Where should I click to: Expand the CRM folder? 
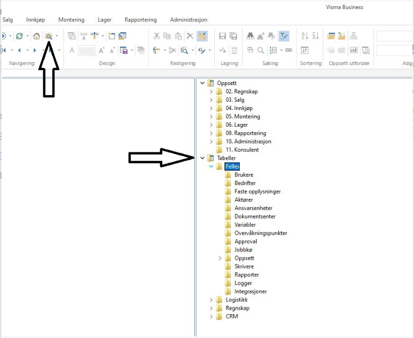click(x=211, y=316)
